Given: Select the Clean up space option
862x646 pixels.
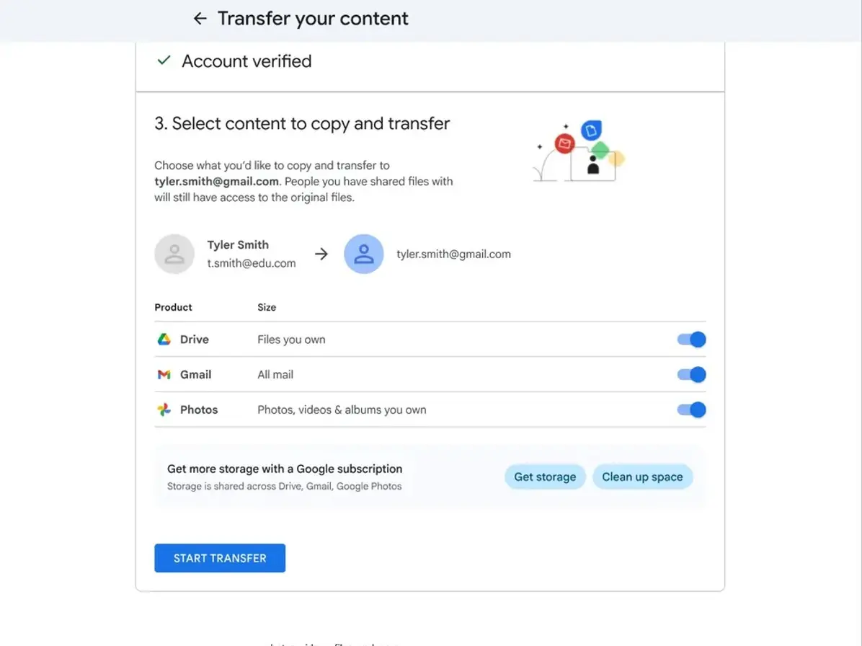Looking at the screenshot, I should 642,477.
